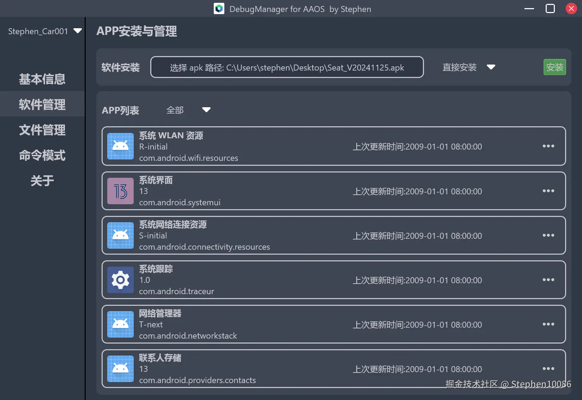Open more options for 系统 WLAN 资源
Viewport: 582px width, 400px height.
pyautogui.click(x=548, y=146)
